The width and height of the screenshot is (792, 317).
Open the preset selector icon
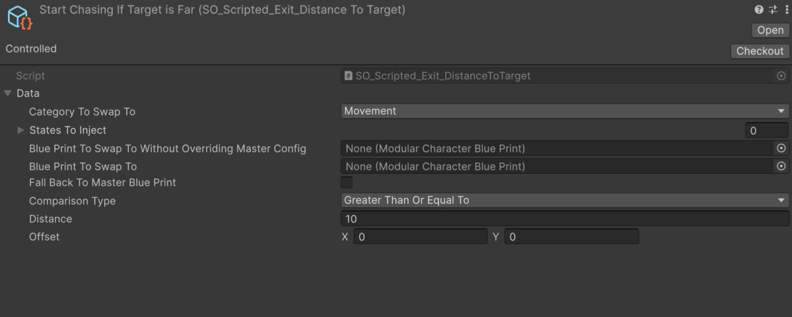pos(773,10)
